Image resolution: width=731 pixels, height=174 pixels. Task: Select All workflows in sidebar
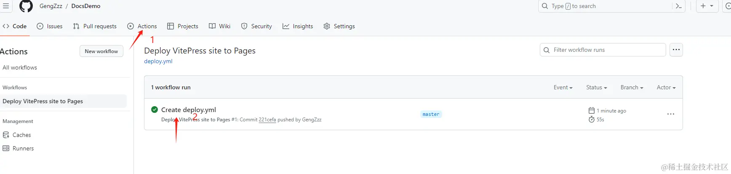(x=20, y=67)
